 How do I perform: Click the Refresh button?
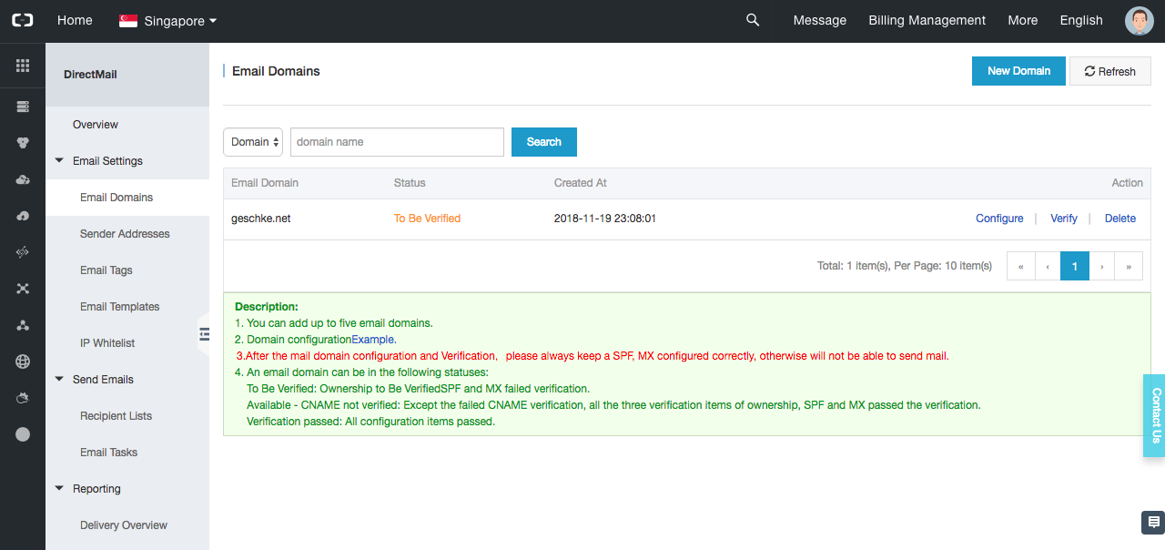[1110, 71]
